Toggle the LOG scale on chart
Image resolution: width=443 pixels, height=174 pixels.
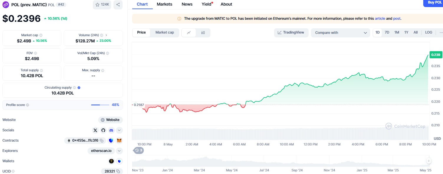coord(429,32)
